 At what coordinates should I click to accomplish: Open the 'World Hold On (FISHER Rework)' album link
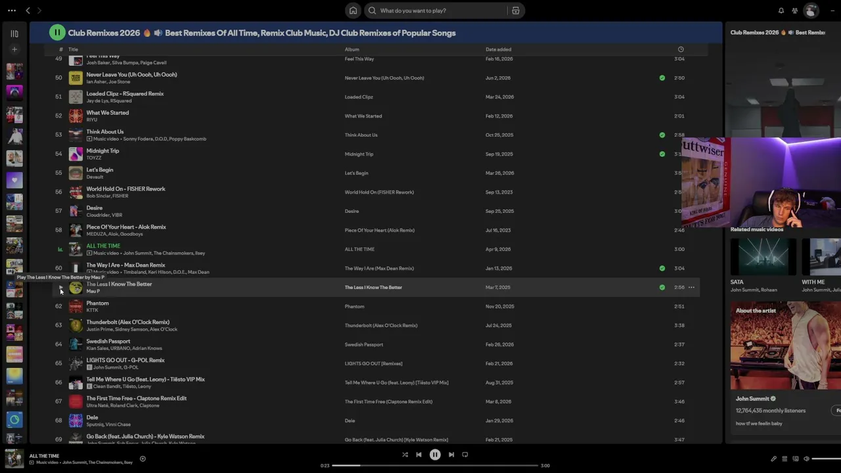coord(379,192)
